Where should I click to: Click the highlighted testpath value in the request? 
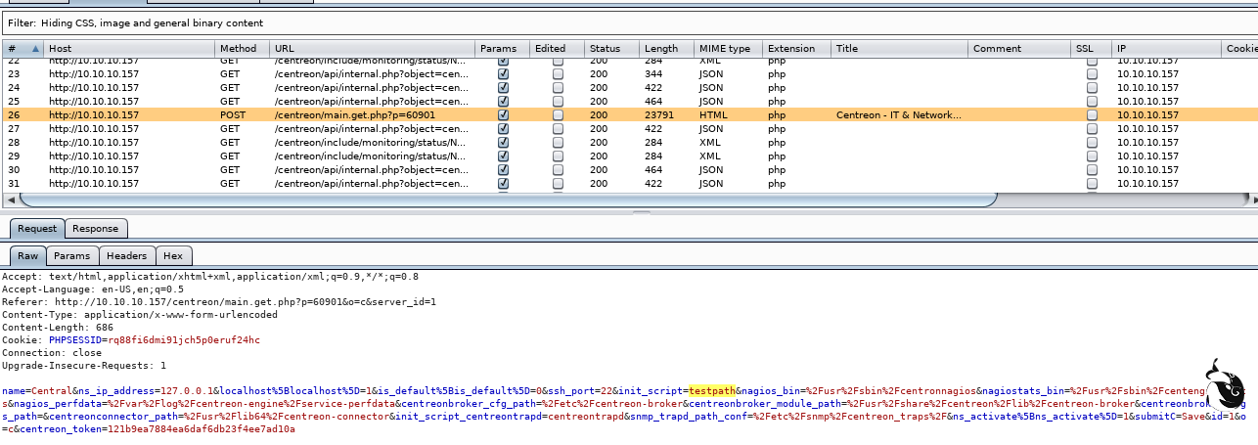711,391
